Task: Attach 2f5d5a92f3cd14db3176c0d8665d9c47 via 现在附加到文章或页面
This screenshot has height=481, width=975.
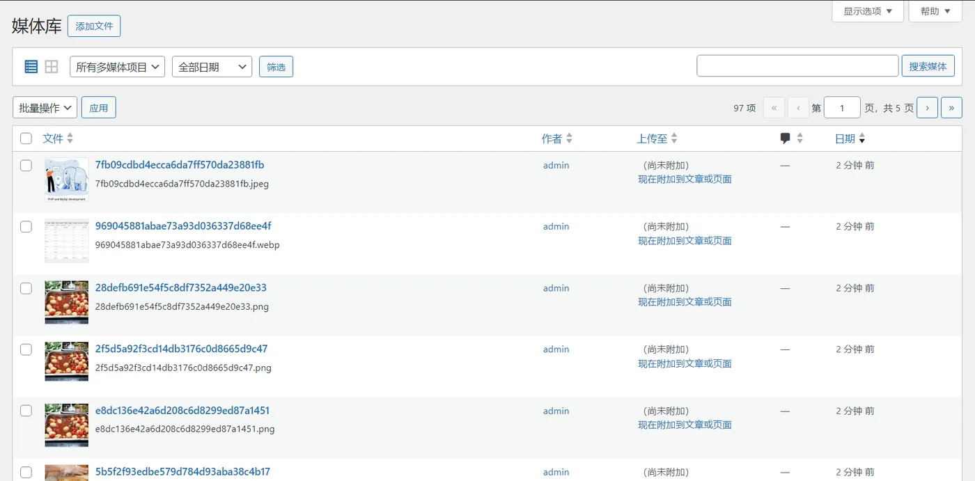Action: [x=685, y=363]
